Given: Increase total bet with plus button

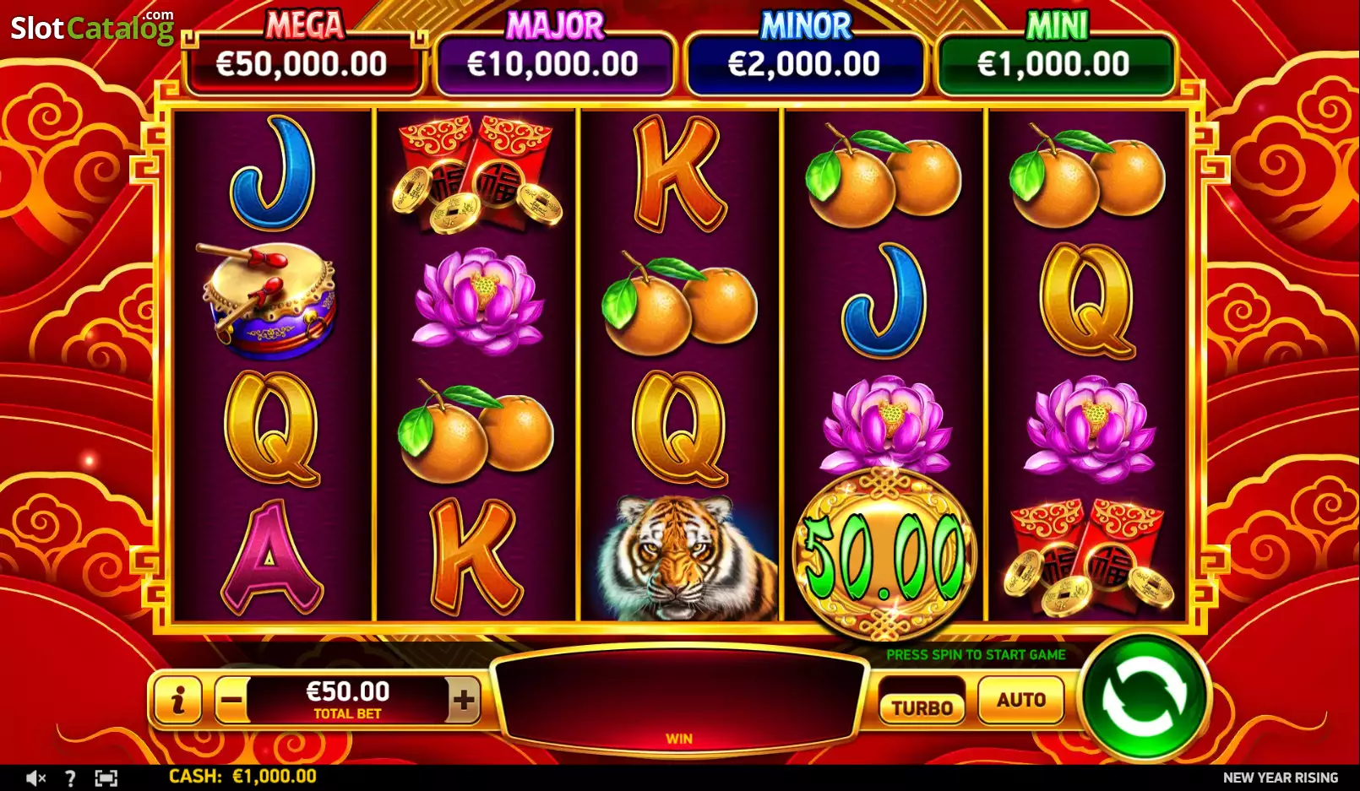Looking at the screenshot, I should pos(463,700).
